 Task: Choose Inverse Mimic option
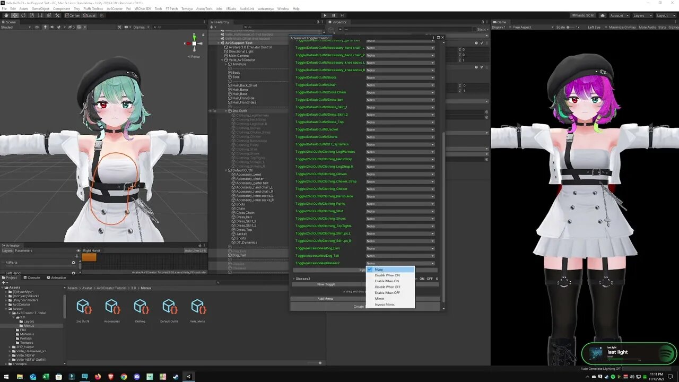point(390,305)
